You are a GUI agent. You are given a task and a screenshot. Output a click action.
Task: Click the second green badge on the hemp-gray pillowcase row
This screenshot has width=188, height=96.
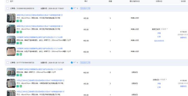click(21, 32)
